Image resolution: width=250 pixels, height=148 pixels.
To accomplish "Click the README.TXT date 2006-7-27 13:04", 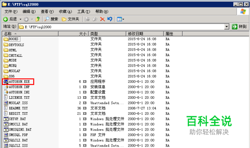I will coord(142,108).
